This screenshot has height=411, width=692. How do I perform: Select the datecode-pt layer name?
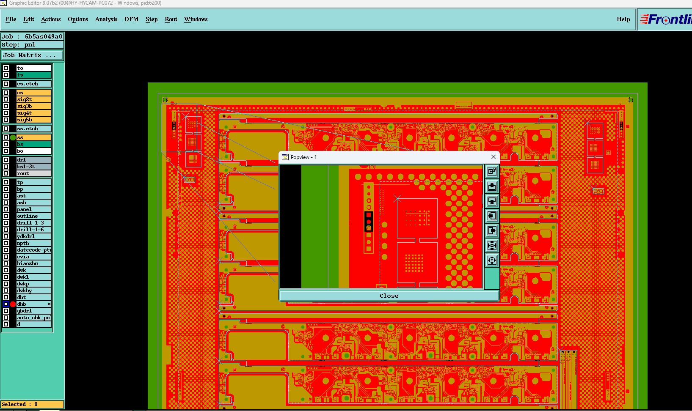(33, 250)
